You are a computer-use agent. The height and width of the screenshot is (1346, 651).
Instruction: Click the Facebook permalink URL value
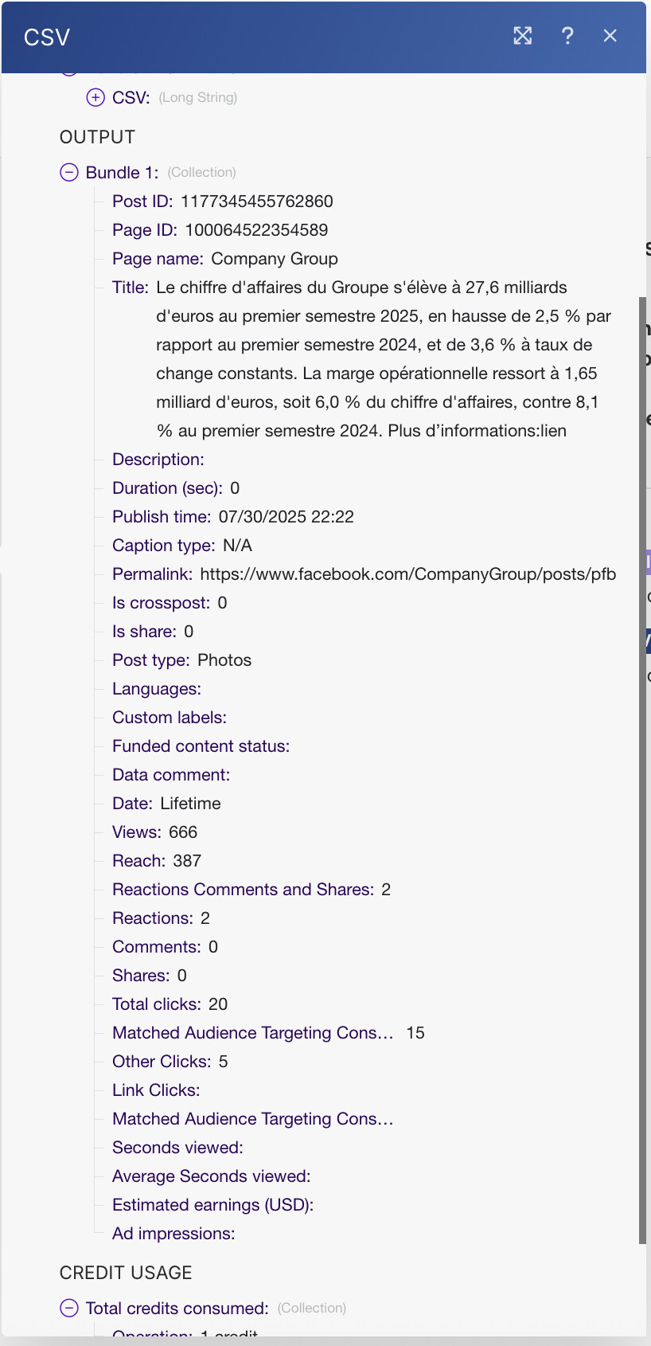point(407,574)
